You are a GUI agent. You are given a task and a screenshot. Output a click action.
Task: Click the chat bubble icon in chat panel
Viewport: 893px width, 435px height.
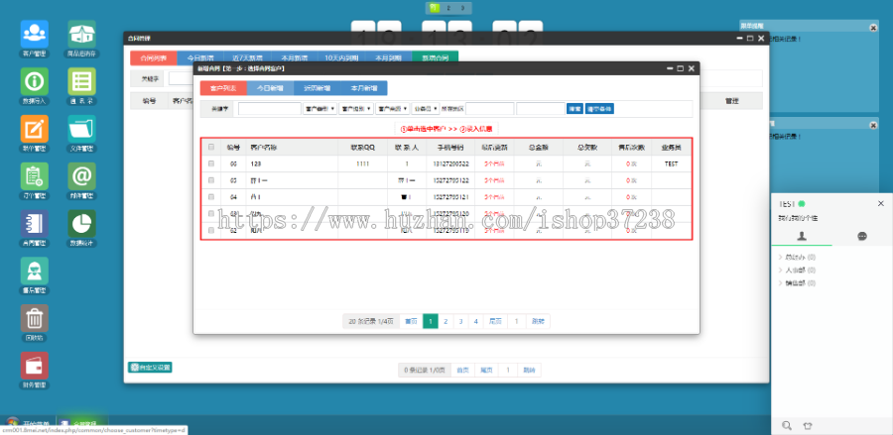(862, 237)
